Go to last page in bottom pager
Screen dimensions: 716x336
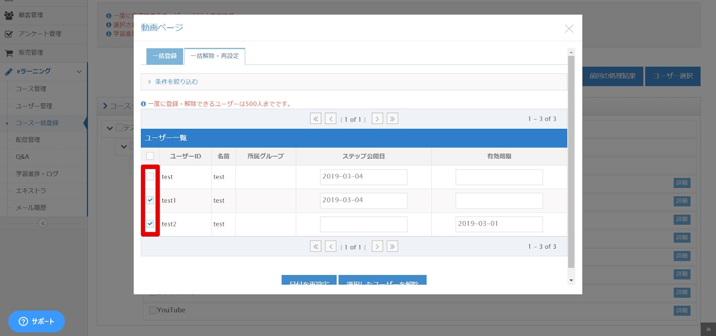click(x=392, y=247)
